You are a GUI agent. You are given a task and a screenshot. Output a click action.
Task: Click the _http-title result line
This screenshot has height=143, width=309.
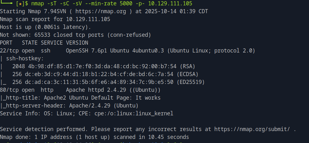pos(80,98)
